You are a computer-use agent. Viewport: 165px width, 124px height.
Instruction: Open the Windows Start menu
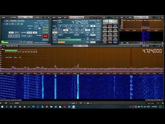click(2, 107)
